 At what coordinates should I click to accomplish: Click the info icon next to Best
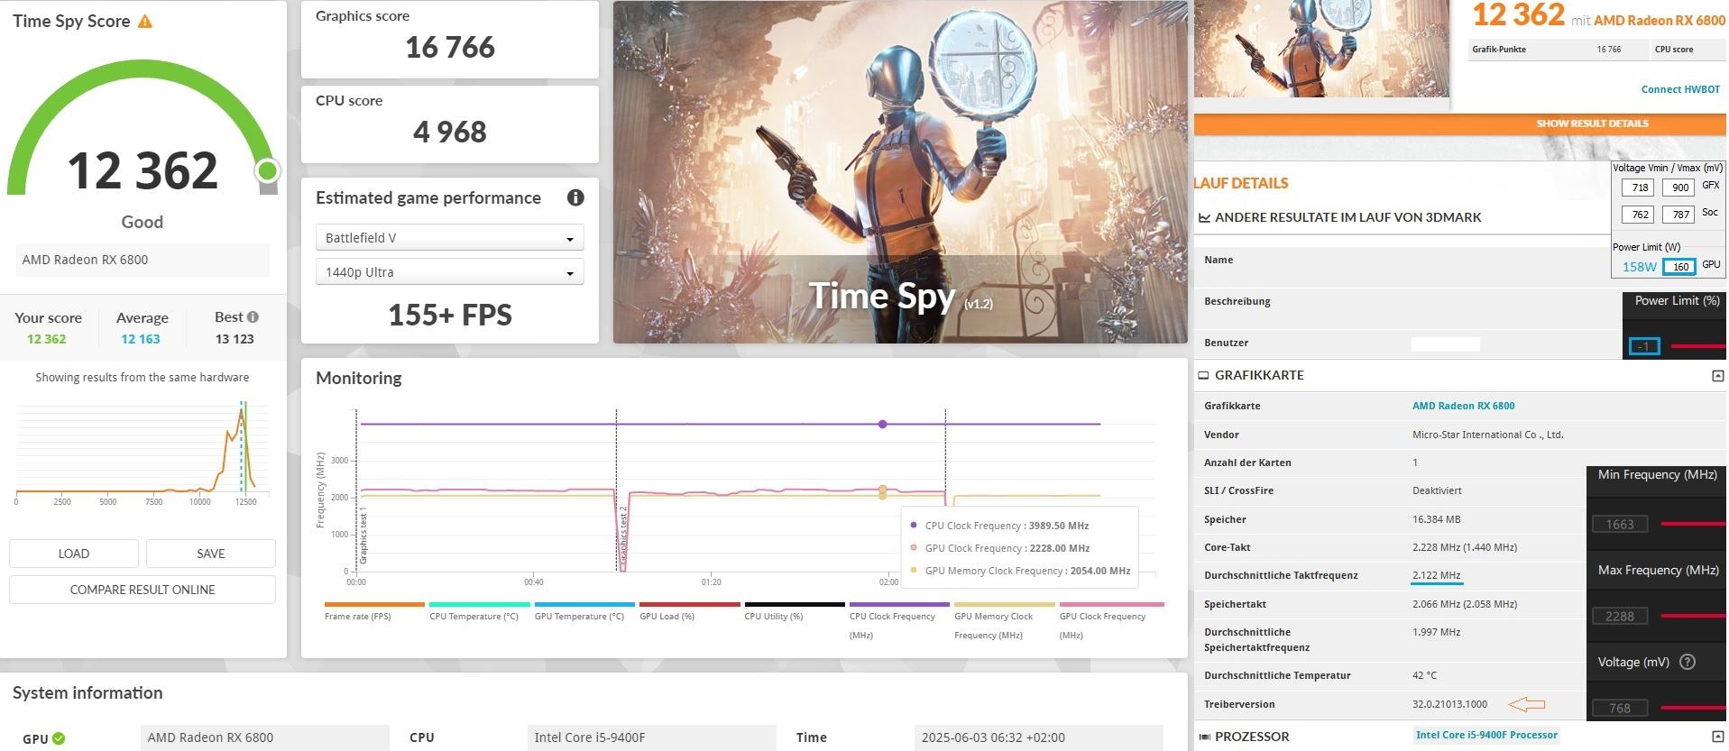pyautogui.click(x=253, y=316)
